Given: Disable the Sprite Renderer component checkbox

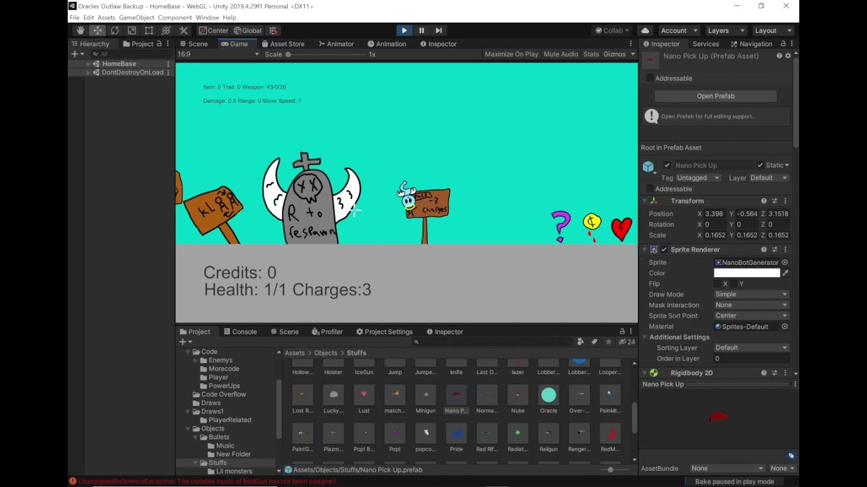Looking at the screenshot, I should [664, 250].
